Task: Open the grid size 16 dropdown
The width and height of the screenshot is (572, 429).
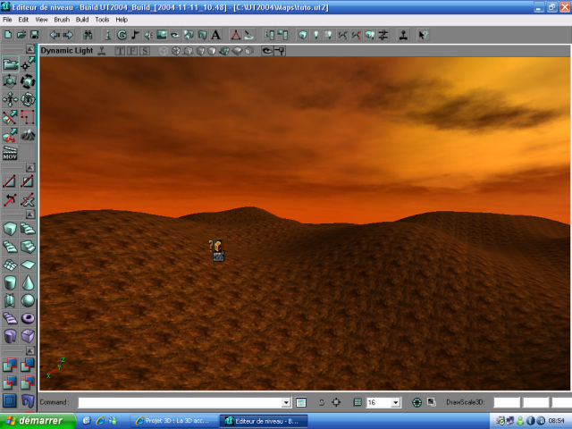Action: click(396, 403)
